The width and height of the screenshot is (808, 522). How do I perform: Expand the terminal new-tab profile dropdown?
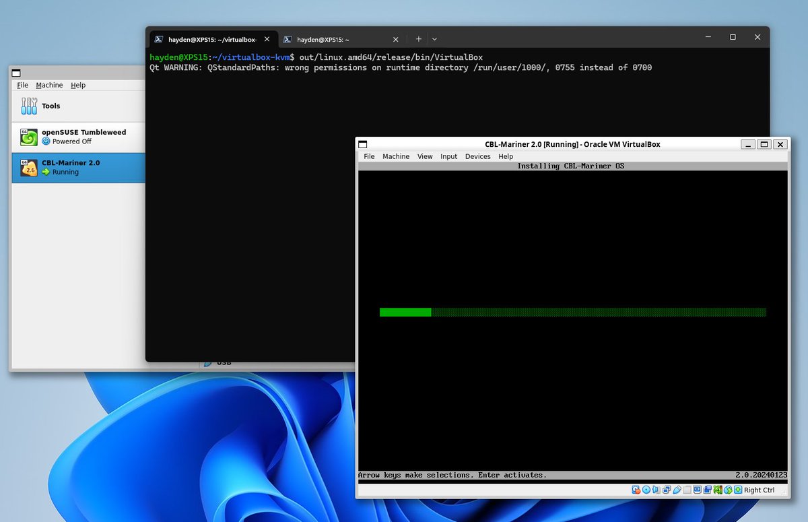point(434,39)
